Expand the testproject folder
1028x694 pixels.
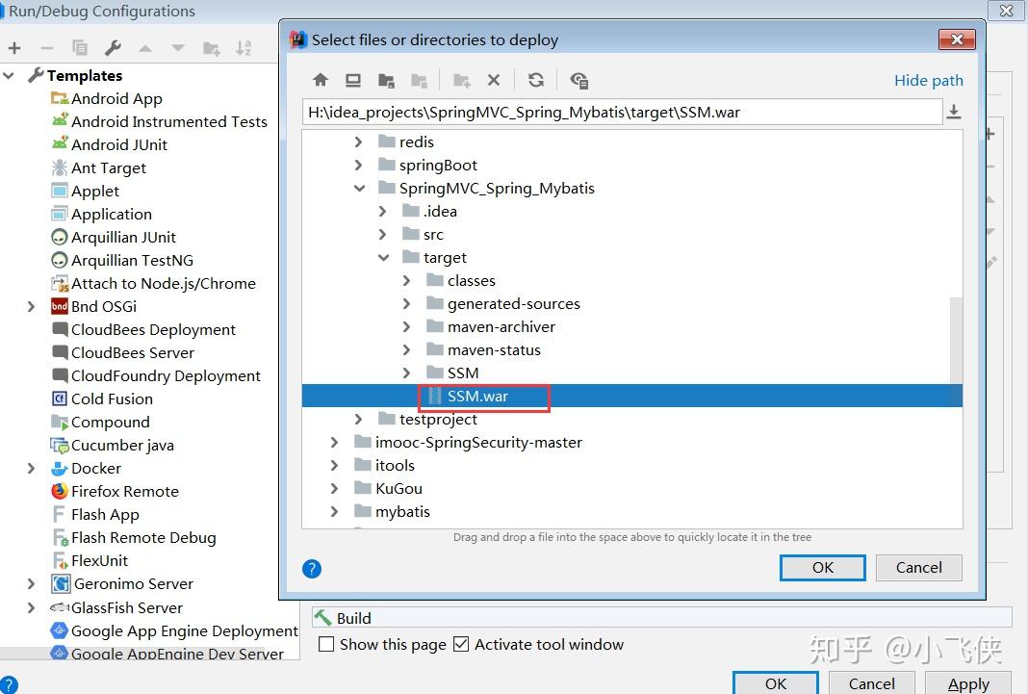tap(358, 419)
